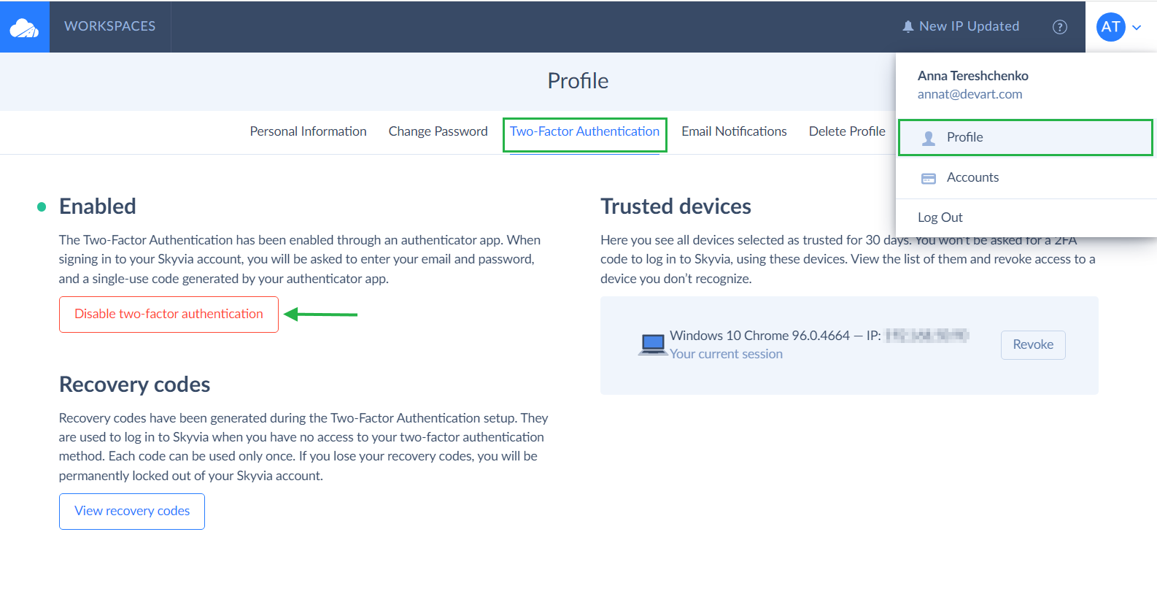Revoke the Windows 10 Chrome device

[x=1033, y=345]
